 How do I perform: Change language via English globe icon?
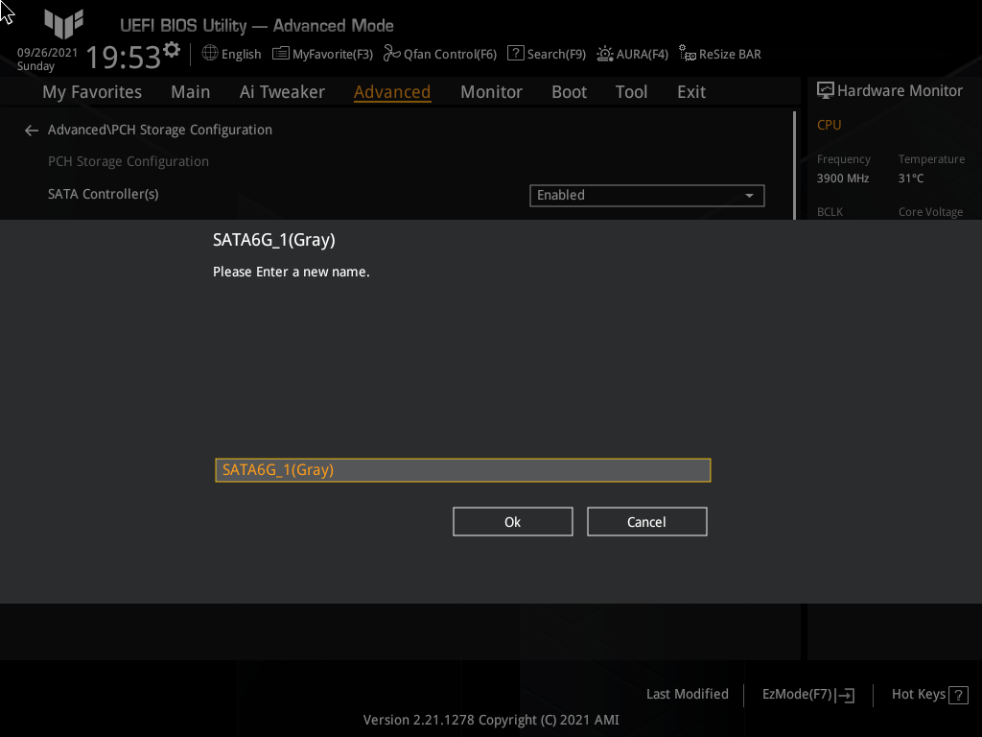231,54
